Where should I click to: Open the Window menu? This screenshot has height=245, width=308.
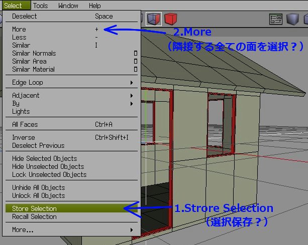coord(68,6)
